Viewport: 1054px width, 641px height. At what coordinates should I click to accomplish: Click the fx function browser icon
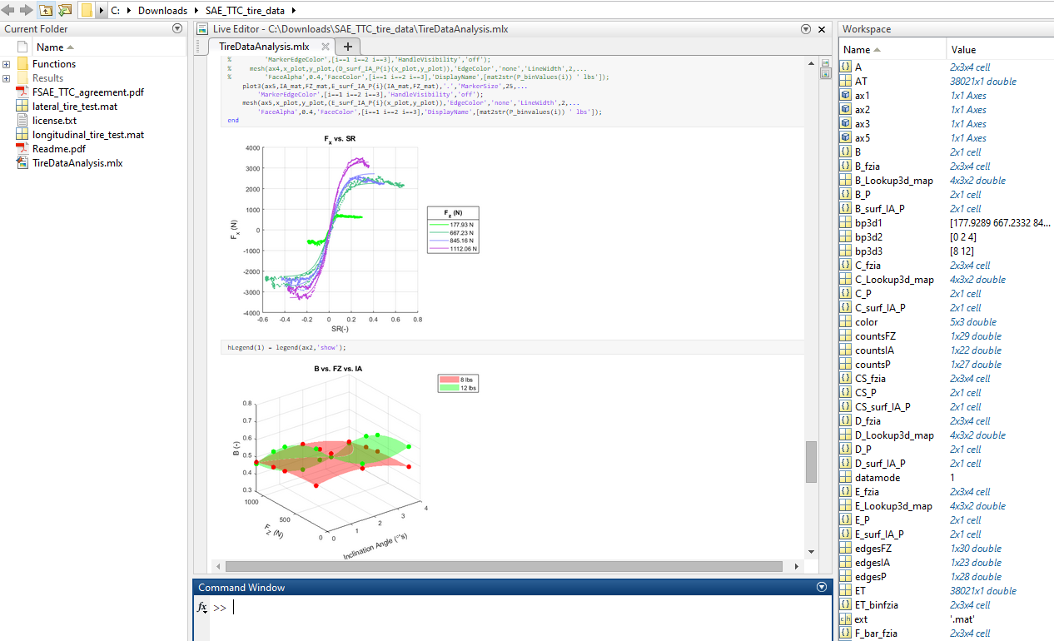coord(202,608)
